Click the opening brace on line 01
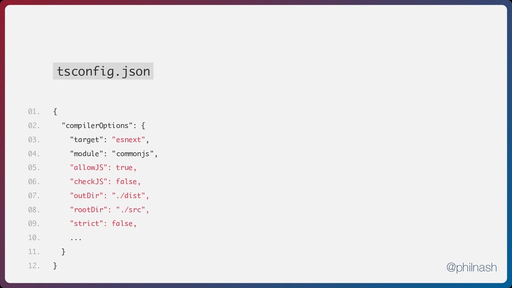Viewport: 512px width, 288px height. [x=55, y=111]
